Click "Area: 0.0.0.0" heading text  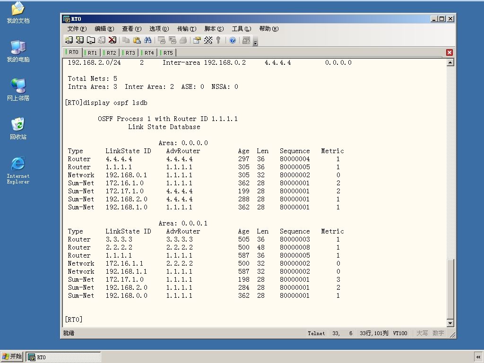point(183,143)
